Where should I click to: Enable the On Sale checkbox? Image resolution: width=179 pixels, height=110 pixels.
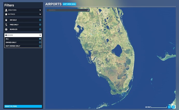click(x=40, y=20)
